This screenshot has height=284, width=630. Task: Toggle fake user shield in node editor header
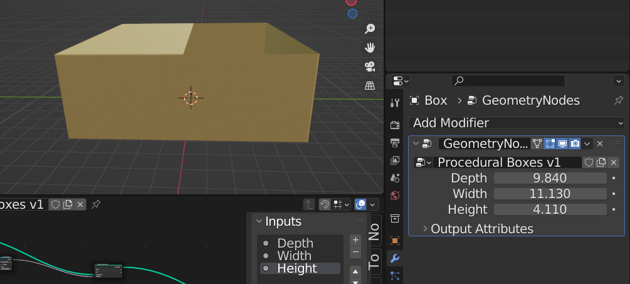(55, 204)
